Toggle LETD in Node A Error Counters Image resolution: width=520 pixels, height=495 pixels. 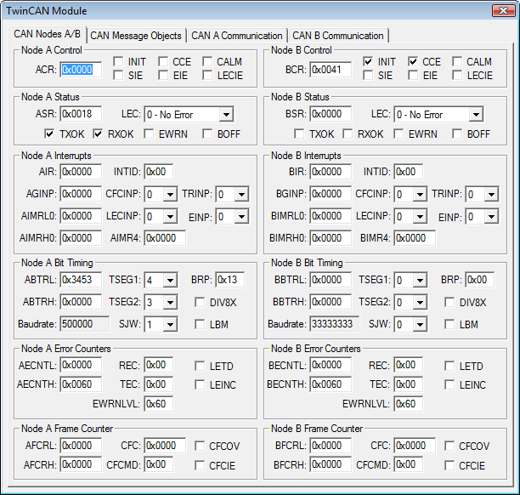(201, 366)
